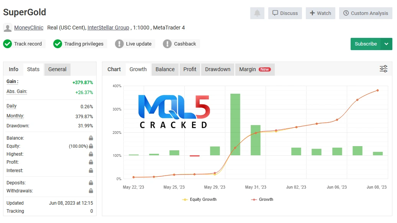
Task: Click the lock icon next to Interest
Action: [91, 171]
